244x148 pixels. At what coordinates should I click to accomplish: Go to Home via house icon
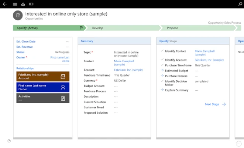tap(23, 4)
